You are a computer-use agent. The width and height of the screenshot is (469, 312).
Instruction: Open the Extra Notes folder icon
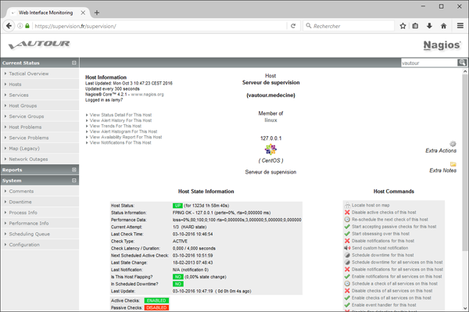(x=453, y=164)
